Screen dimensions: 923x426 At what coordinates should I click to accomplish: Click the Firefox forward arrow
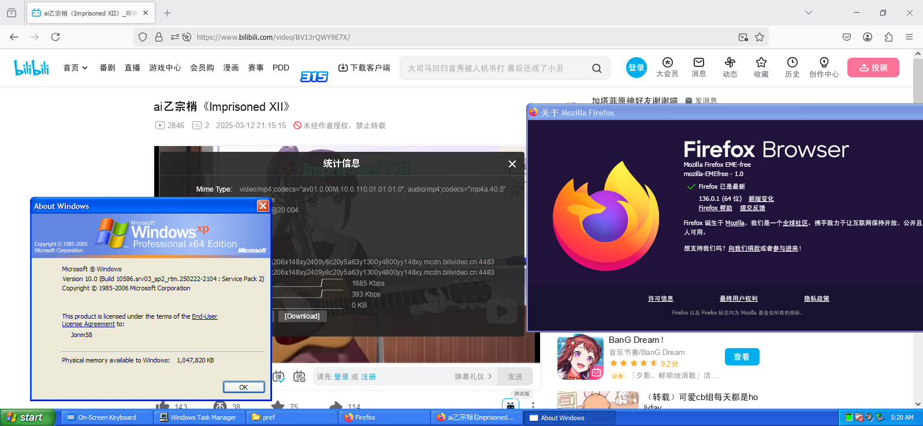[x=35, y=37]
